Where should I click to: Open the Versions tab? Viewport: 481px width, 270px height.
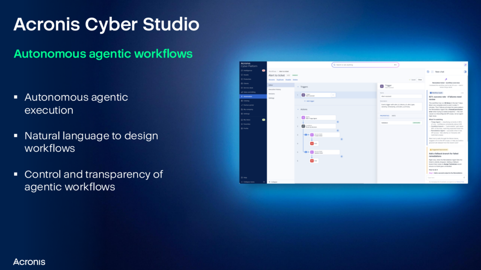[x=281, y=94]
